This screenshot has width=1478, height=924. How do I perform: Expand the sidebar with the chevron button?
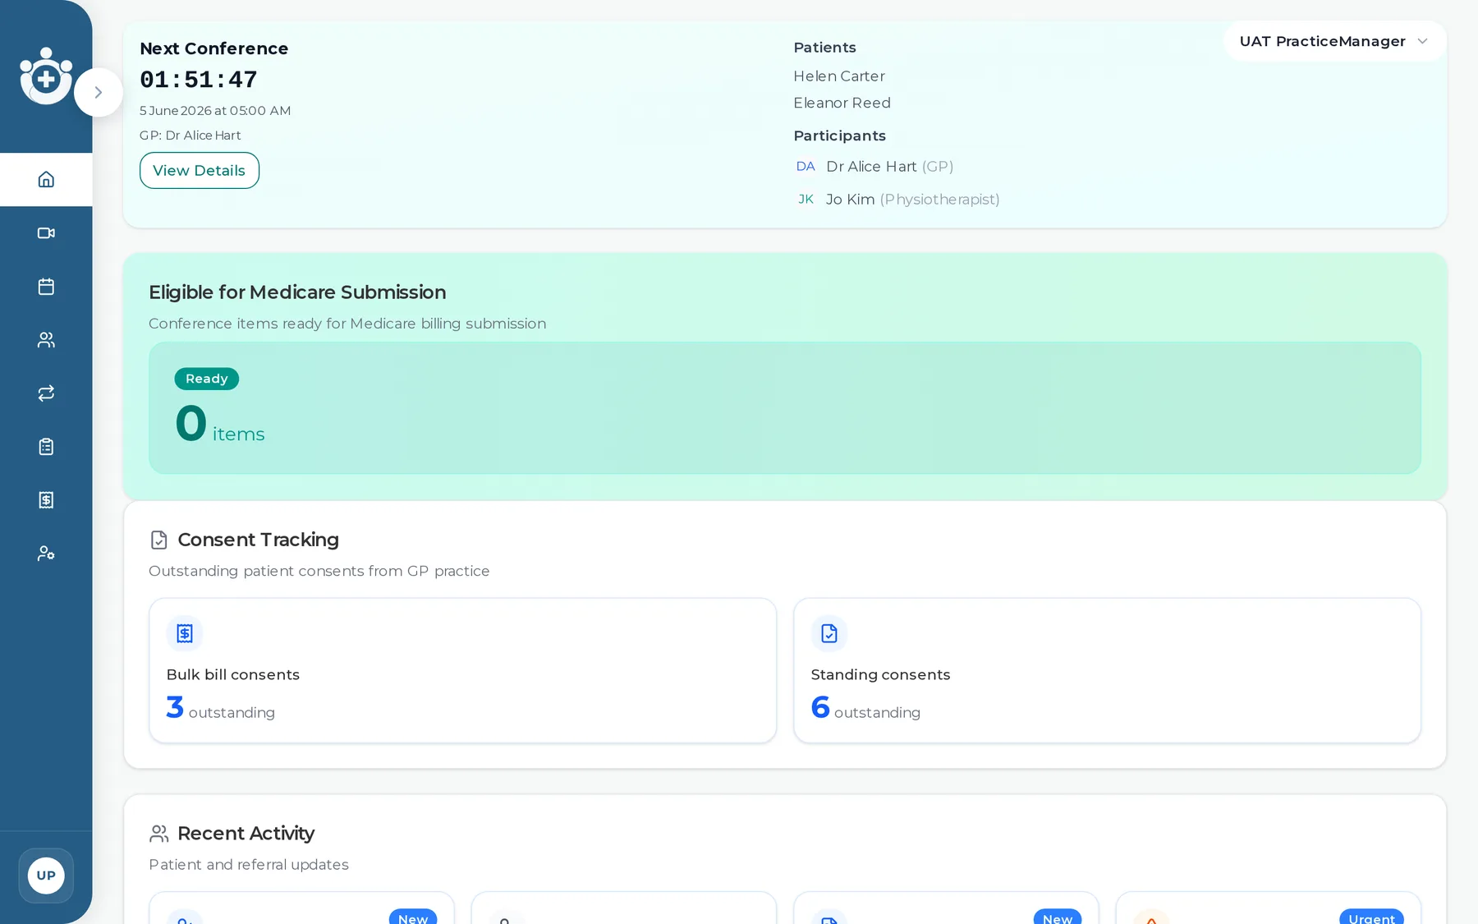tap(99, 92)
